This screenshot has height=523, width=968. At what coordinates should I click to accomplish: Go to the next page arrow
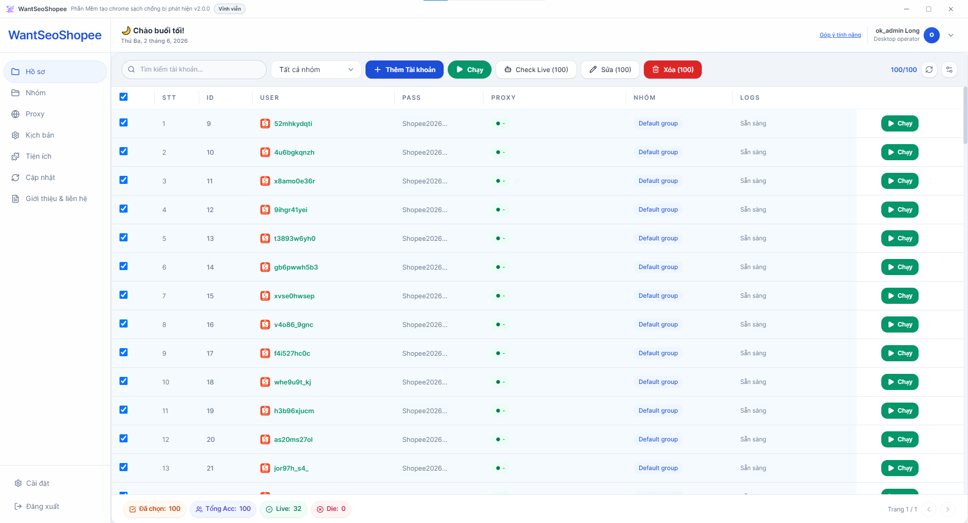[947, 509]
